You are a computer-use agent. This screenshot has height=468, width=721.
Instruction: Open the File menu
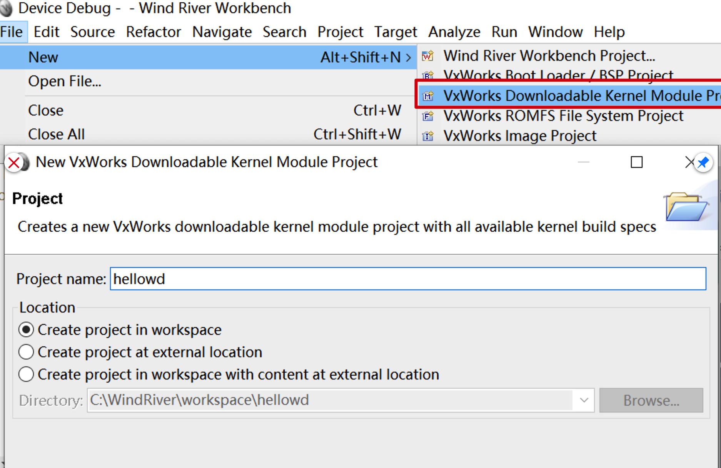[12, 32]
